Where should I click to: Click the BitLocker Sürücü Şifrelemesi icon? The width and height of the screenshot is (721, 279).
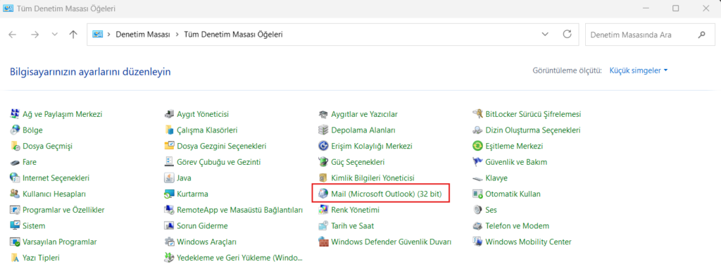[x=478, y=114]
